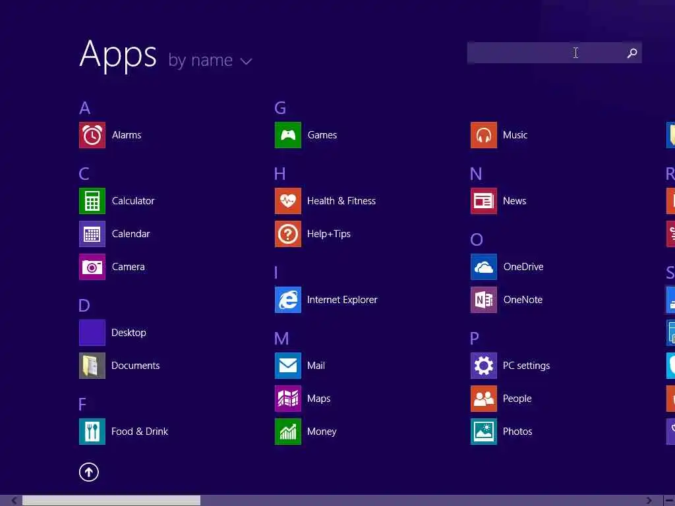Click the horizontal scrollbar thumb
Viewport: 675px width, 506px height.
(x=111, y=501)
